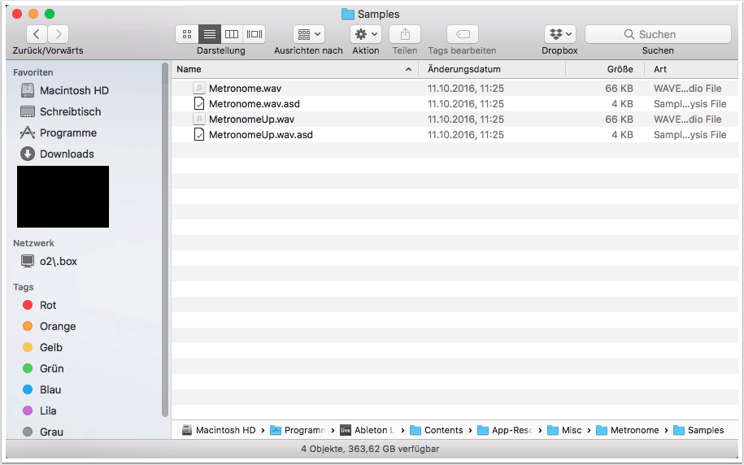Image resolution: width=744 pixels, height=465 pixels.
Task: Open the Aktion gear dropdown
Action: 365,34
